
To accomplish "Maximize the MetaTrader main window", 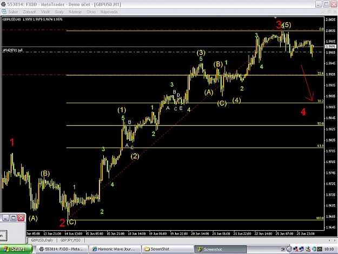I will click(x=326, y=4).
